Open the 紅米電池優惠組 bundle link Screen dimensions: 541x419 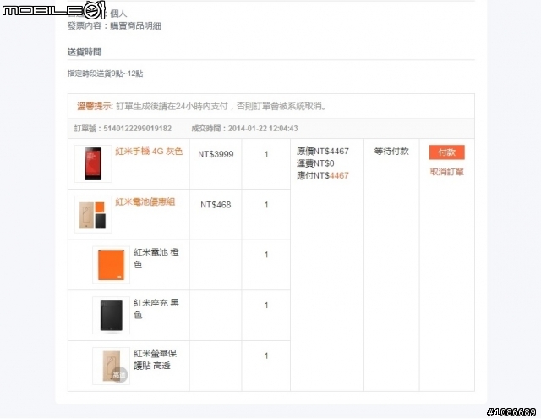click(x=145, y=201)
